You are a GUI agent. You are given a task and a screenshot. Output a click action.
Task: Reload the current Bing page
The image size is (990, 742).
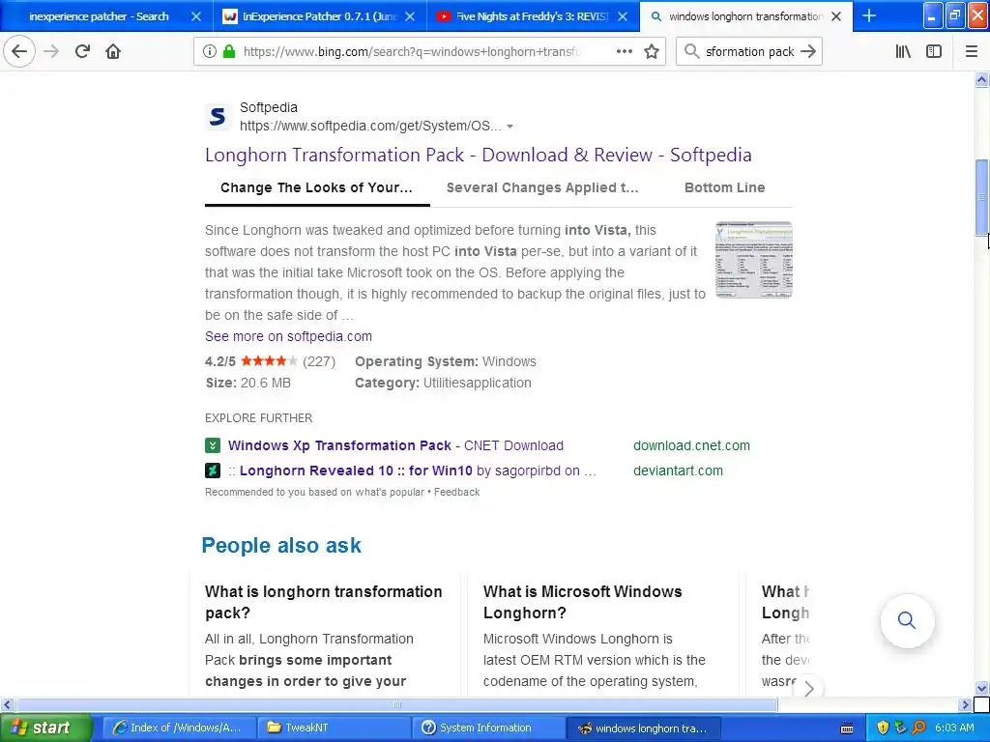pyautogui.click(x=82, y=51)
